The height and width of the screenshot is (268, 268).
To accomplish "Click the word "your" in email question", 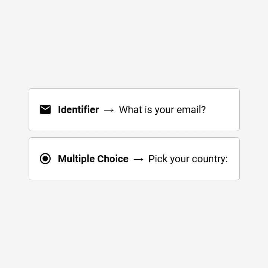I will (164, 111).
